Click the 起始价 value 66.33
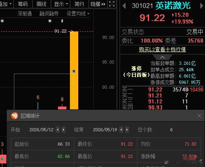The width and height of the screenshot is (205, 167). click(x=64, y=144)
